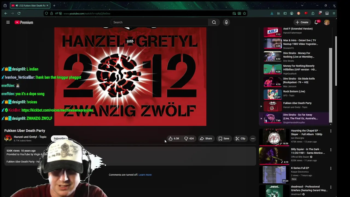Click the YouTube search input field
350x197 pixels.
(x=159, y=22)
